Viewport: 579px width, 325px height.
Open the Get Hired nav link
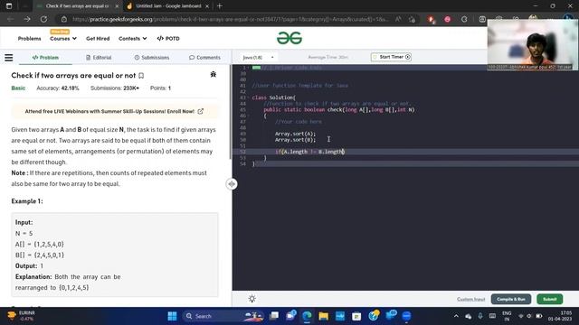click(98, 38)
